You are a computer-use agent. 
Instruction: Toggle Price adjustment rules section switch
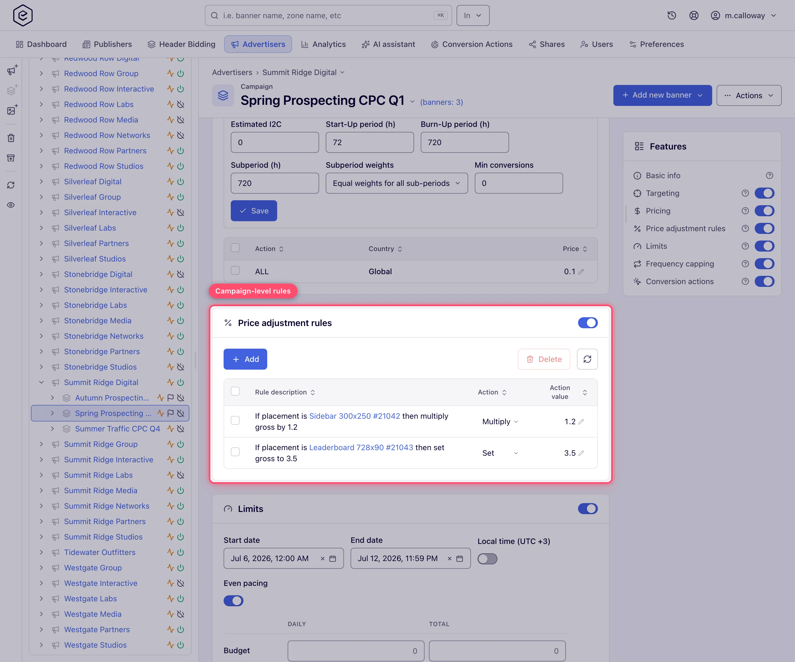[x=587, y=323]
